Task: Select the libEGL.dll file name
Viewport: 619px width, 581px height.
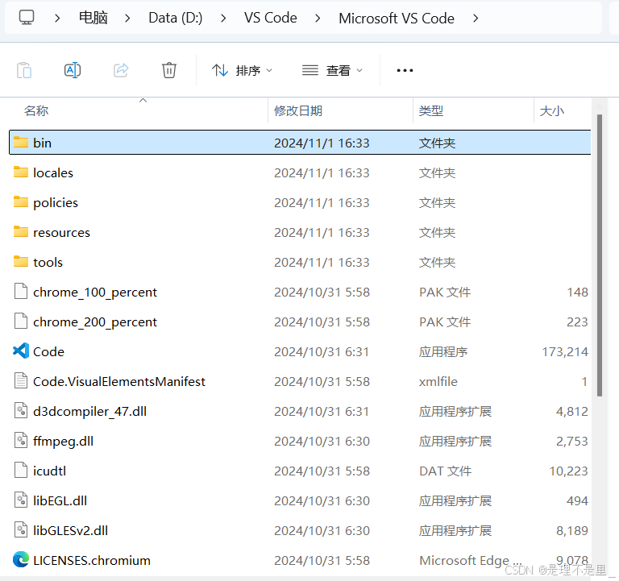Action: click(x=60, y=501)
